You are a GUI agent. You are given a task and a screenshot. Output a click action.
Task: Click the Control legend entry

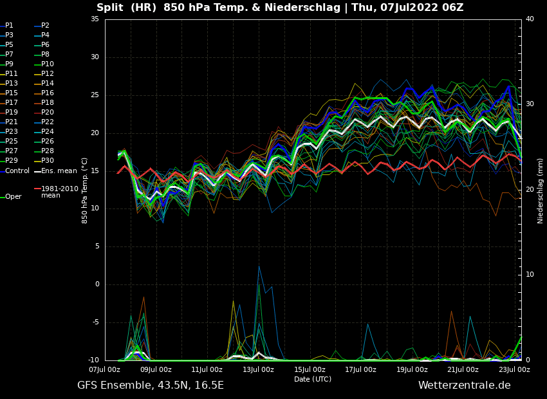pos(17,171)
